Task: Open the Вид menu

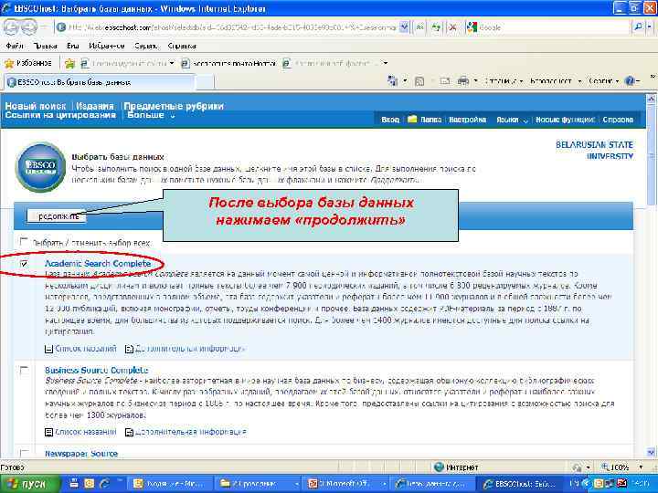Action: coord(73,46)
